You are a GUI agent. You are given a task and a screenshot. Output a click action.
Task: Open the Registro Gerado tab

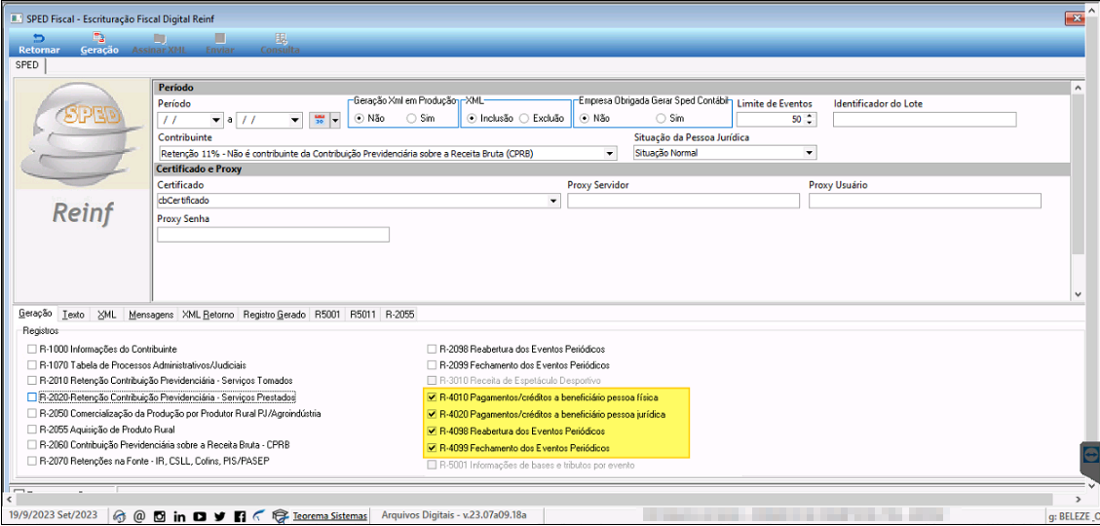pyautogui.click(x=275, y=315)
